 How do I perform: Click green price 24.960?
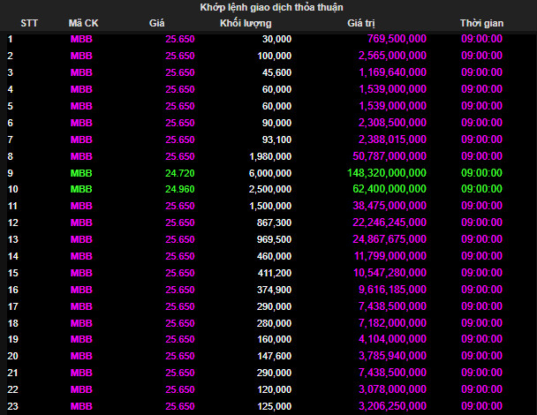coord(180,189)
